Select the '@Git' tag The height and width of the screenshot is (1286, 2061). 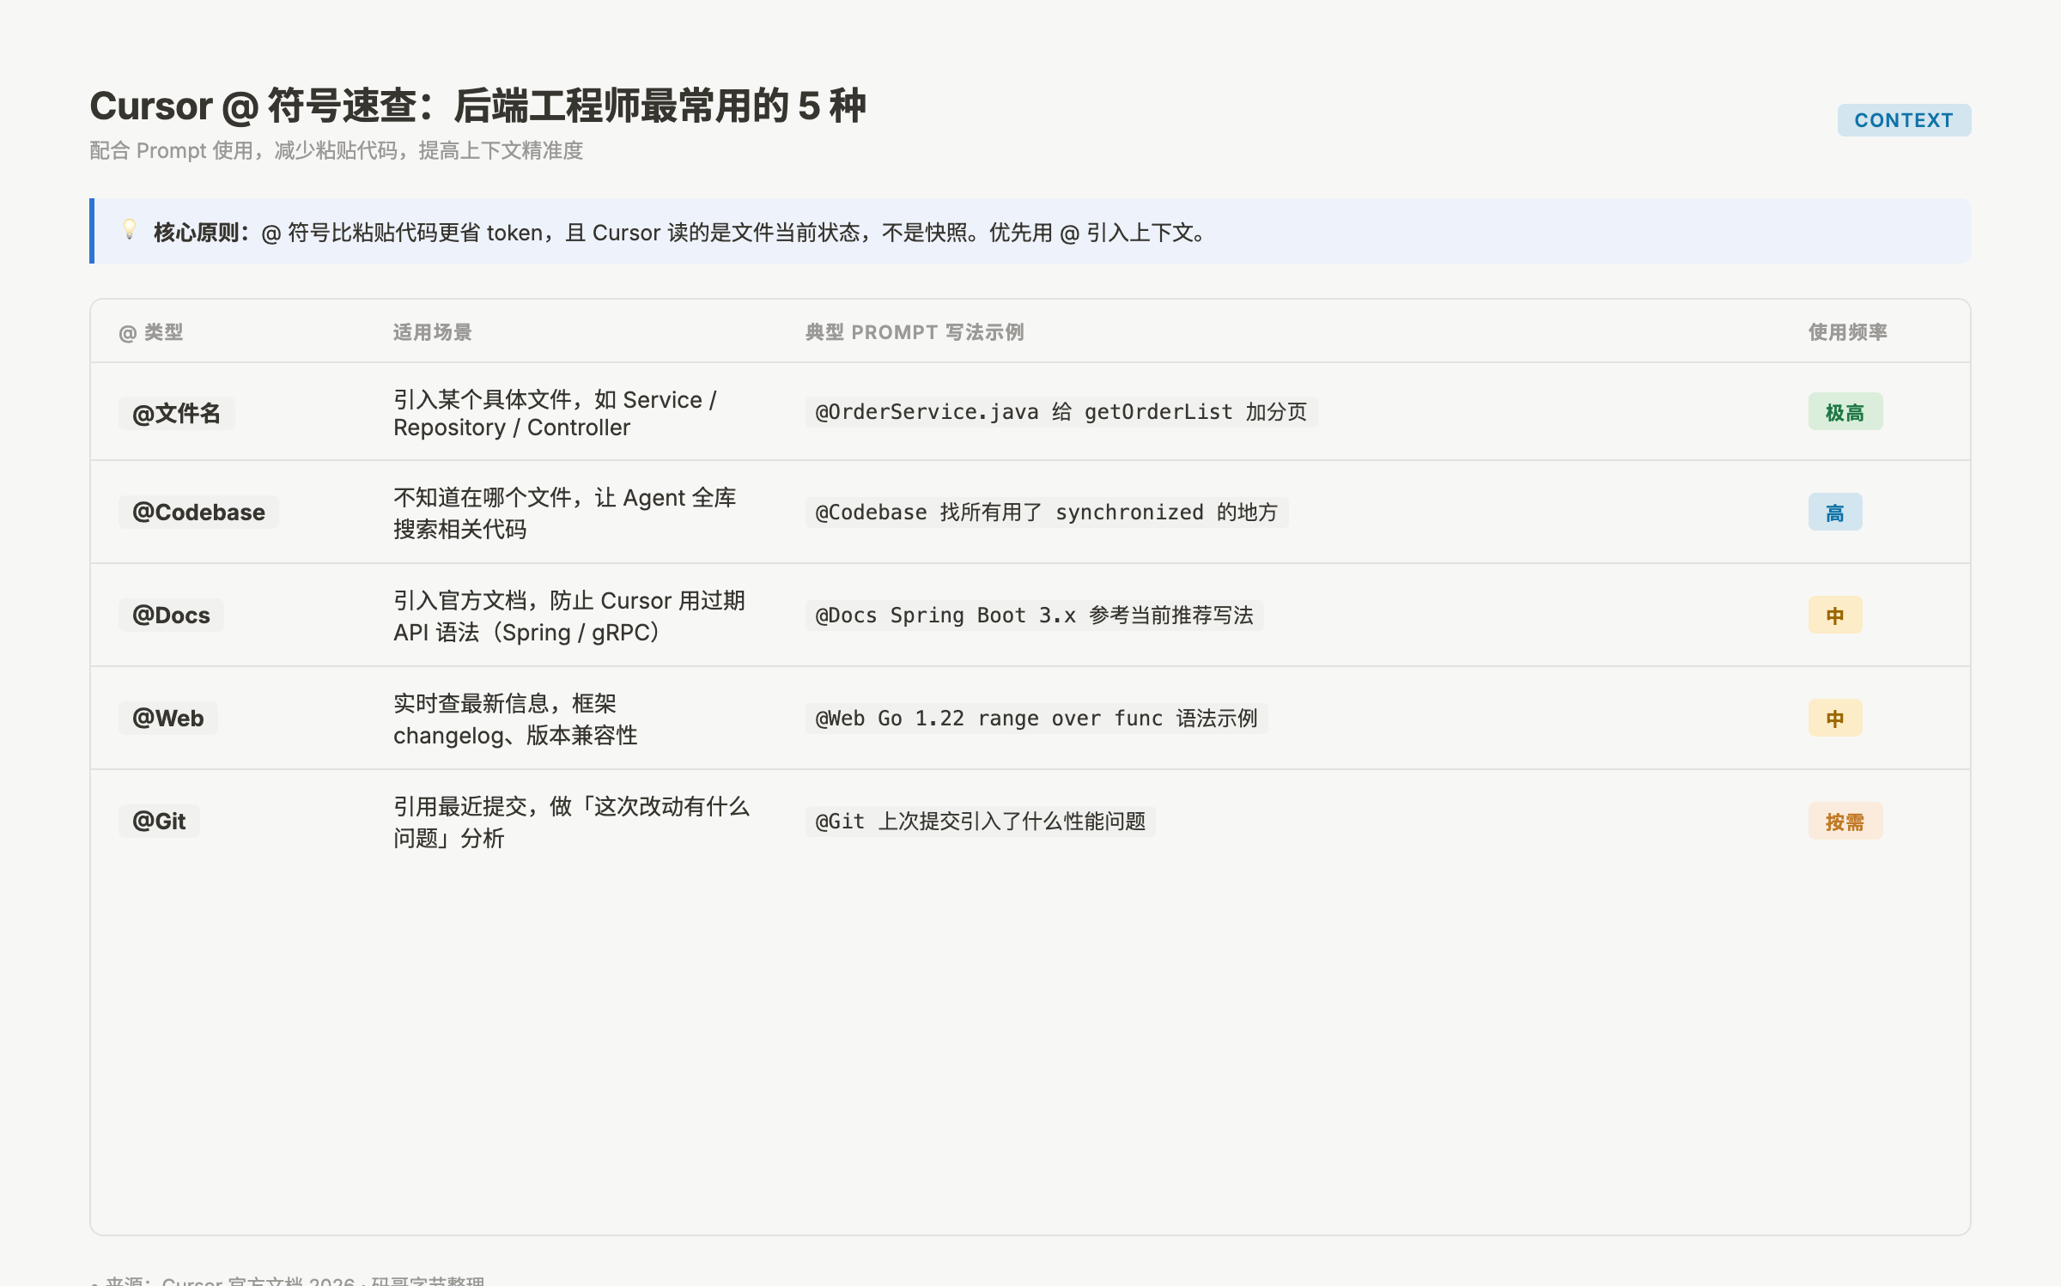(159, 822)
